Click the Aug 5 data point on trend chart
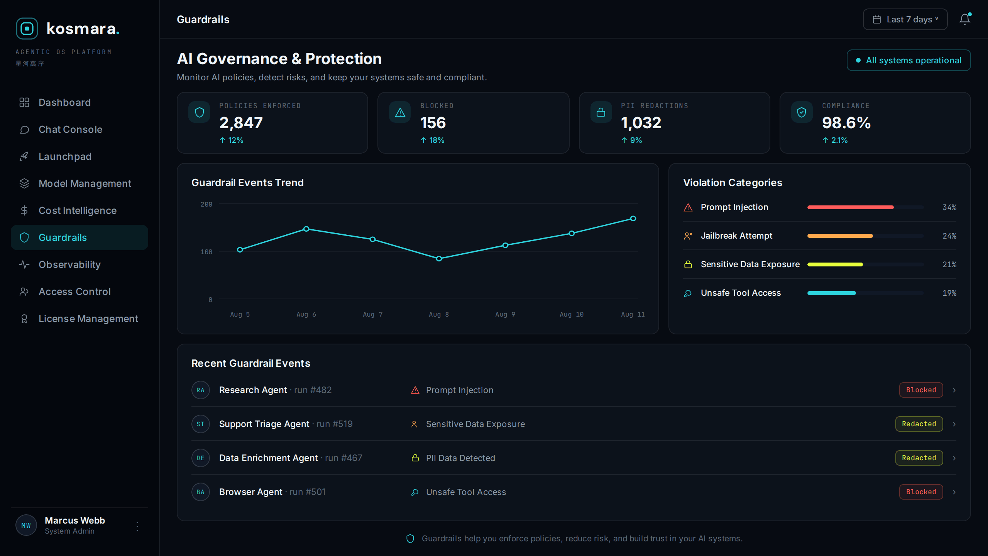This screenshot has height=556, width=988. tap(240, 250)
